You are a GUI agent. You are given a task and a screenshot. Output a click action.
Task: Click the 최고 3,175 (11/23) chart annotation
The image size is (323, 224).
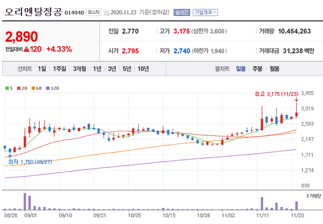tap(276, 94)
